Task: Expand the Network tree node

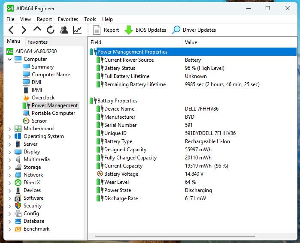Action: click(x=9, y=175)
